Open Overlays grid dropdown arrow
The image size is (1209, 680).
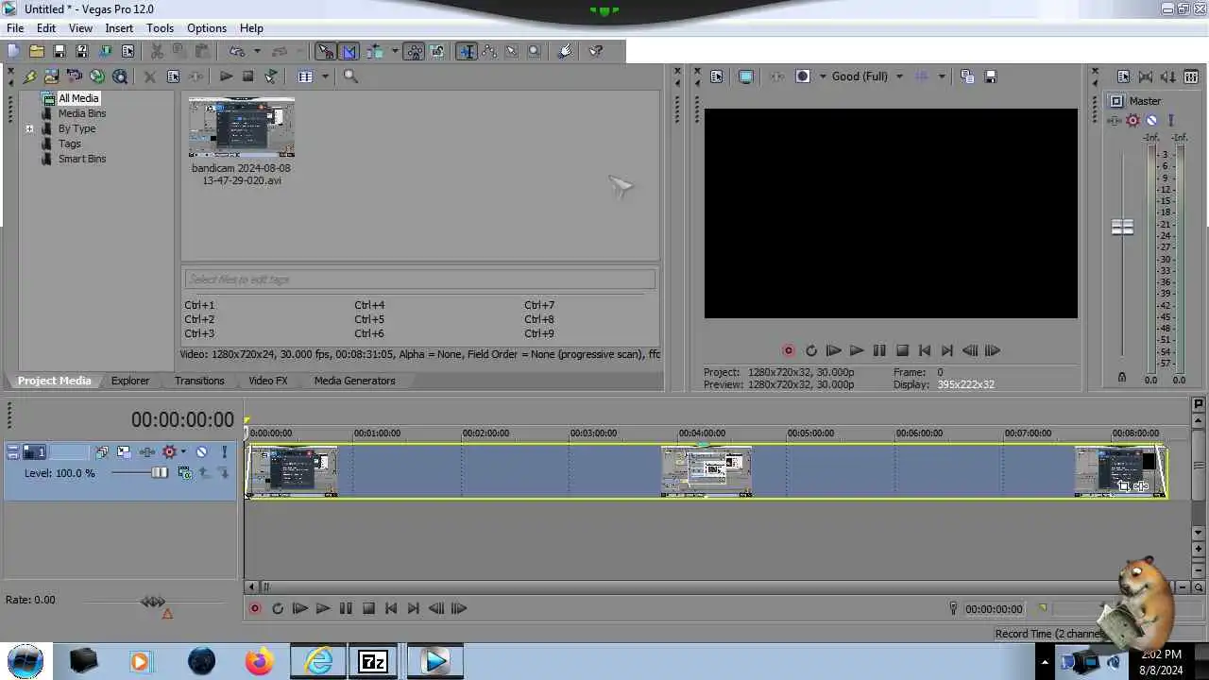(942, 76)
